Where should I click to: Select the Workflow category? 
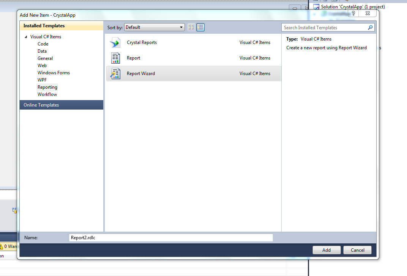point(47,94)
